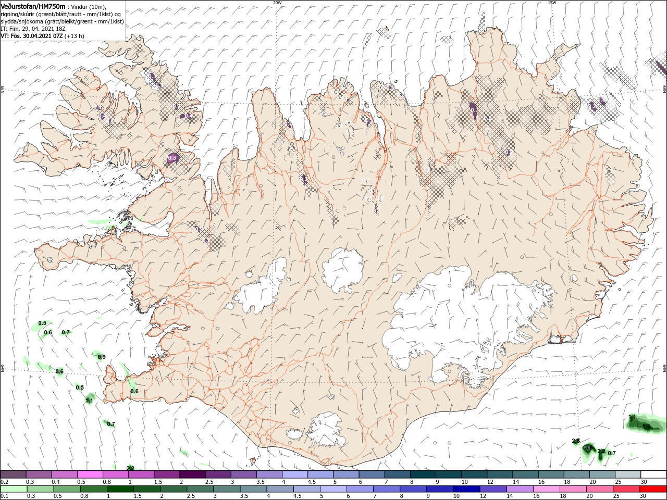Viewport: 667px width, 500px height.
Task: Select lavender rain swatch between 14 and 16
Action: 520,489
